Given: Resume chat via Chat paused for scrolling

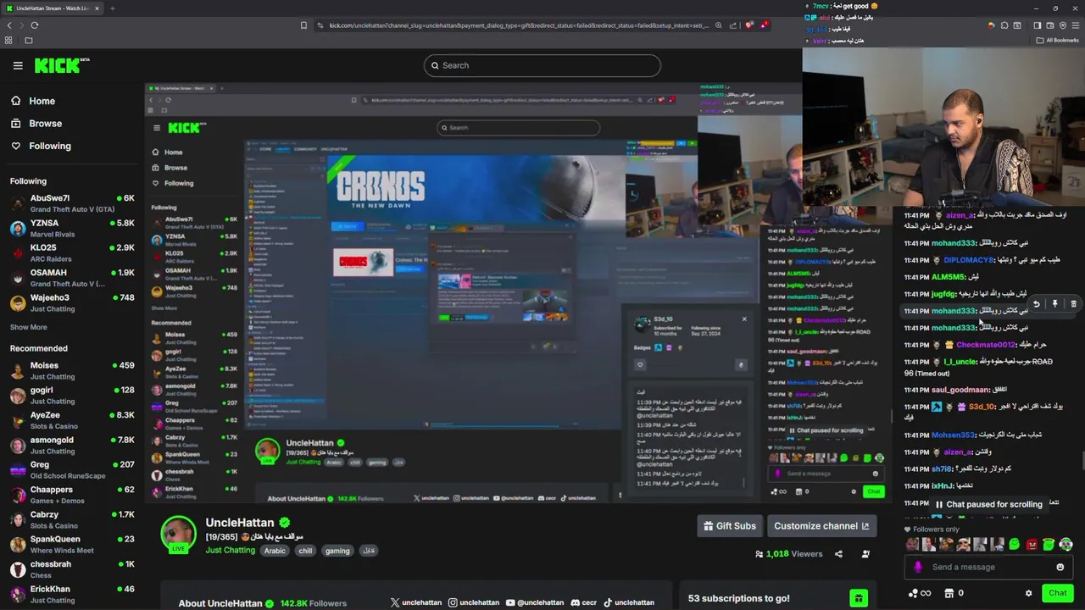Looking at the screenshot, I should pos(988,504).
